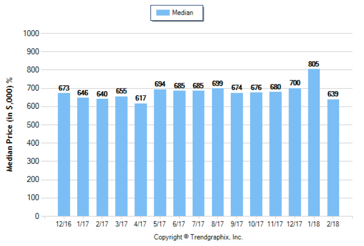
Task: Select the 7/17 bar
Action: [x=198, y=153]
